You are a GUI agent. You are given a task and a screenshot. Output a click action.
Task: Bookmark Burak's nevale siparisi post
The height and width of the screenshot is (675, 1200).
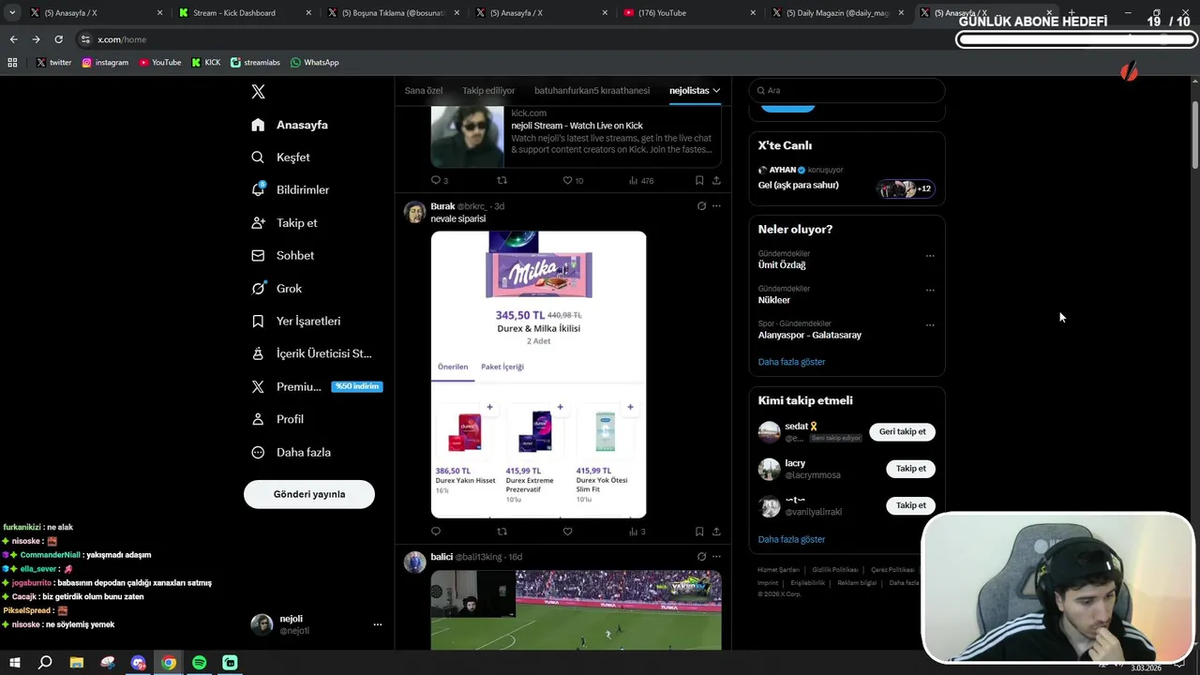click(x=699, y=532)
